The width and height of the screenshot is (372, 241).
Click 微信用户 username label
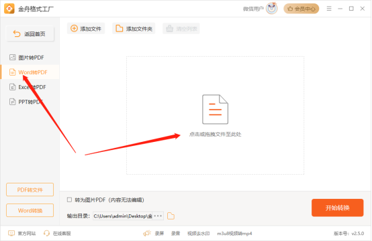click(253, 9)
